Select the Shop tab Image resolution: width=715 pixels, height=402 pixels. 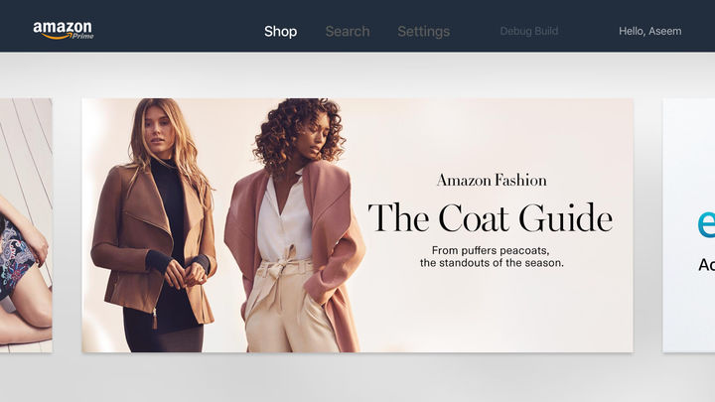pyautogui.click(x=280, y=32)
